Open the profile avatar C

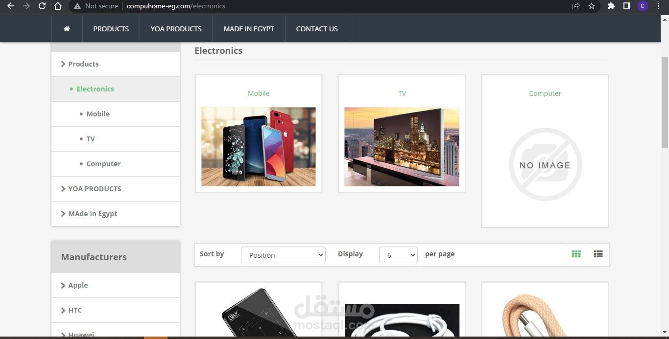[643, 6]
